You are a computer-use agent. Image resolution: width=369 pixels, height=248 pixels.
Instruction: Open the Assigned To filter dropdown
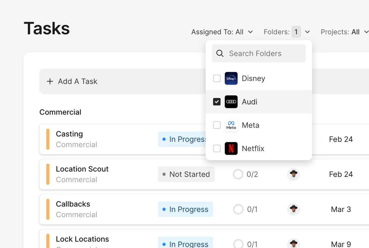point(222,32)
